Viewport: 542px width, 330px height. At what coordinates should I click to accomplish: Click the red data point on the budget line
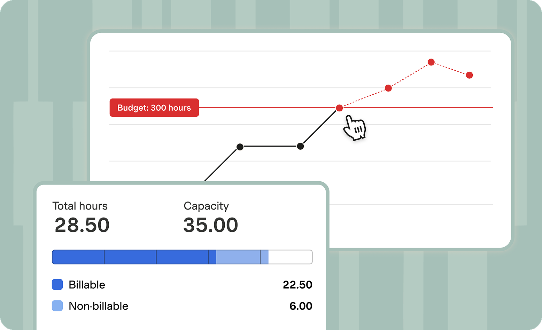[339, 108]
